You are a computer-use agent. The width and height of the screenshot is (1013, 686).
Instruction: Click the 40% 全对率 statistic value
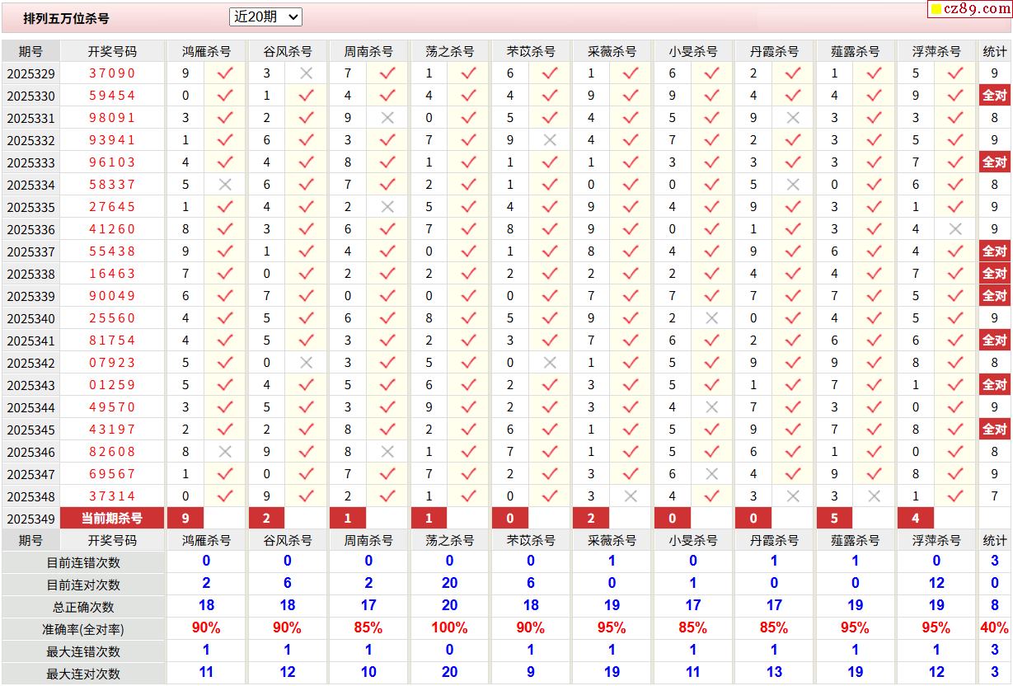(995, 627)
